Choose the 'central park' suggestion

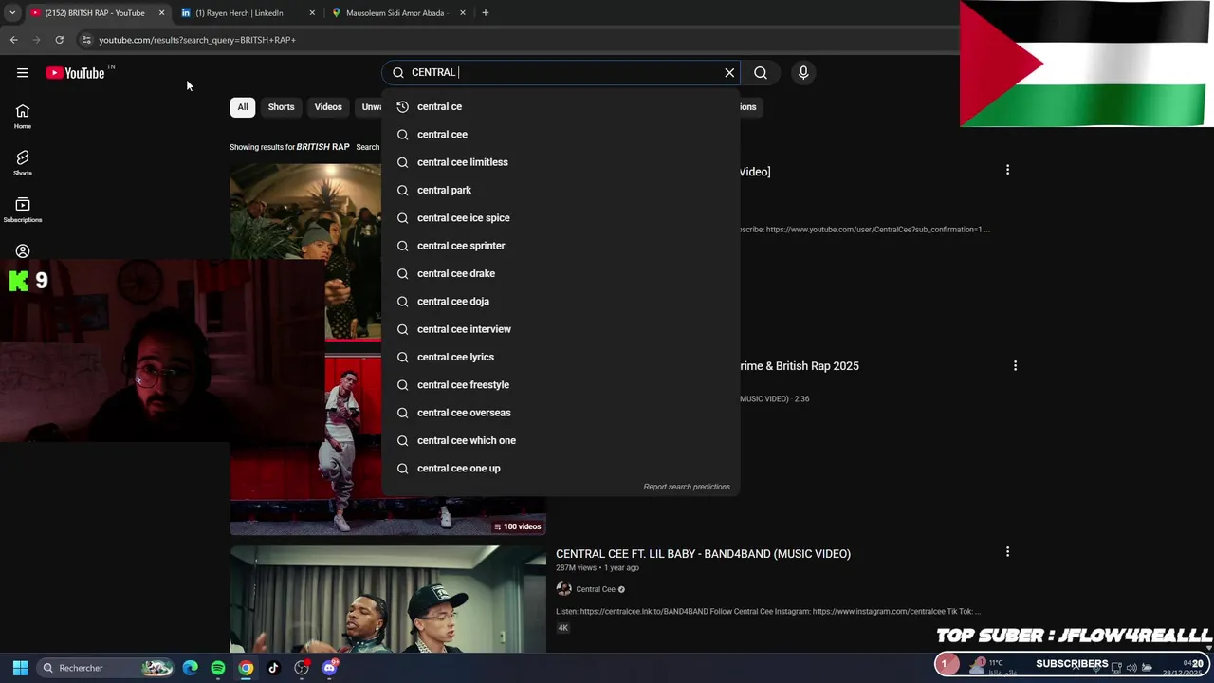pos(561,190)
